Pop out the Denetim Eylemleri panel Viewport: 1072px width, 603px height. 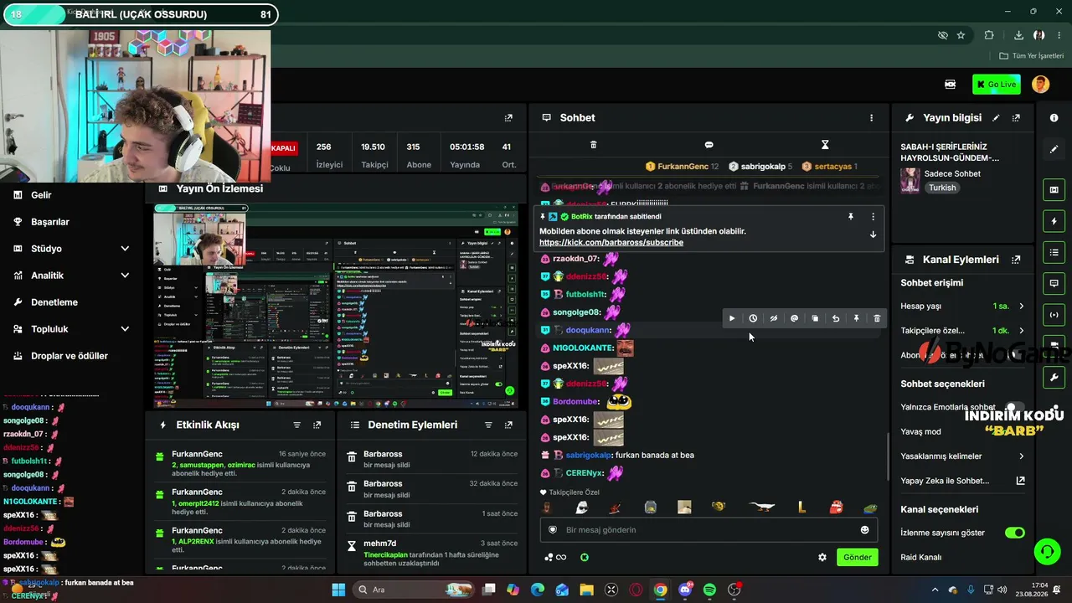[508, 425]
